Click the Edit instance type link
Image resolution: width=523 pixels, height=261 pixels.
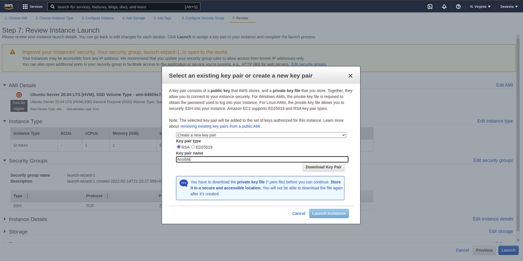point(495,121)
